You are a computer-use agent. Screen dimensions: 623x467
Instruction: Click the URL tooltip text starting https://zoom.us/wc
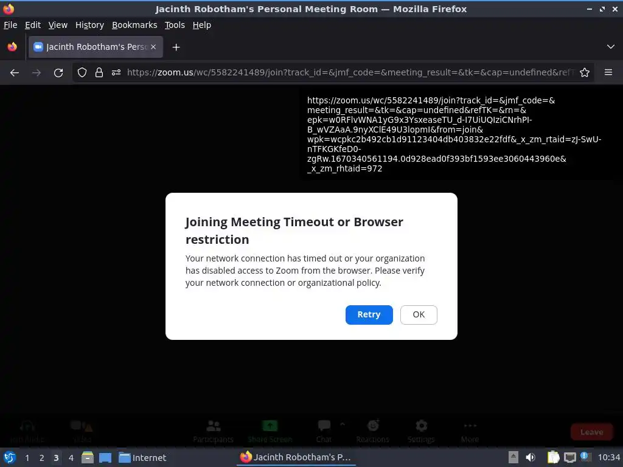point(454,134)
